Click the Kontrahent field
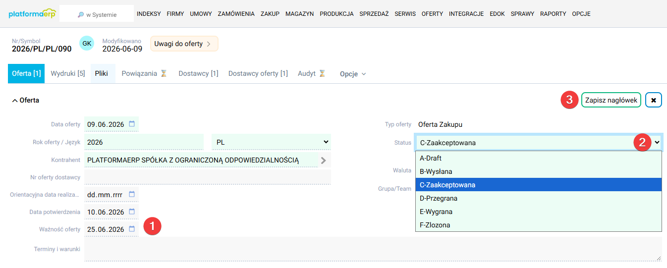This screenshot has width=667, height=268. (201, 160)
